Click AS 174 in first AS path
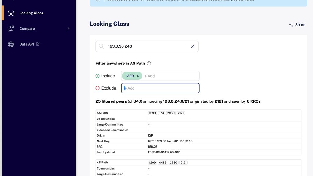Screen dimensions: 313x176 coord(161,113)
